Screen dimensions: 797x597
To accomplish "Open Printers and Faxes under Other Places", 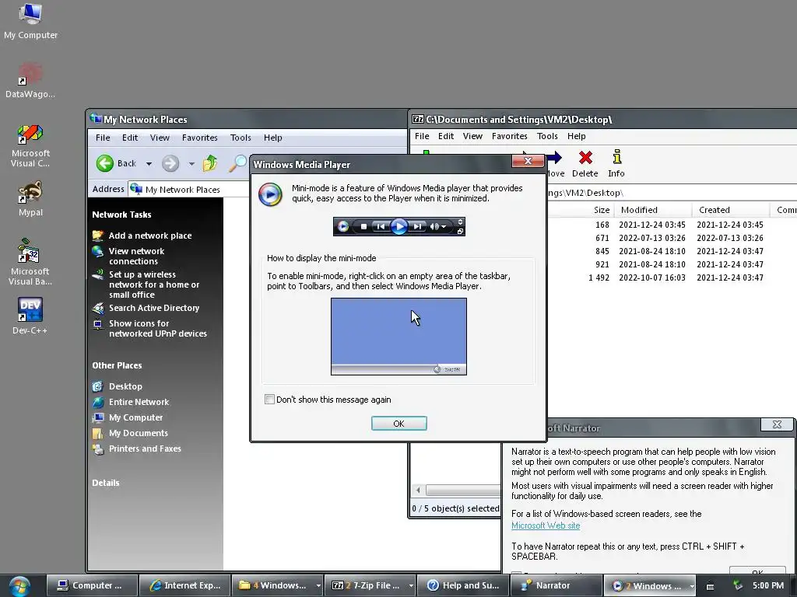I will (145, 449).
